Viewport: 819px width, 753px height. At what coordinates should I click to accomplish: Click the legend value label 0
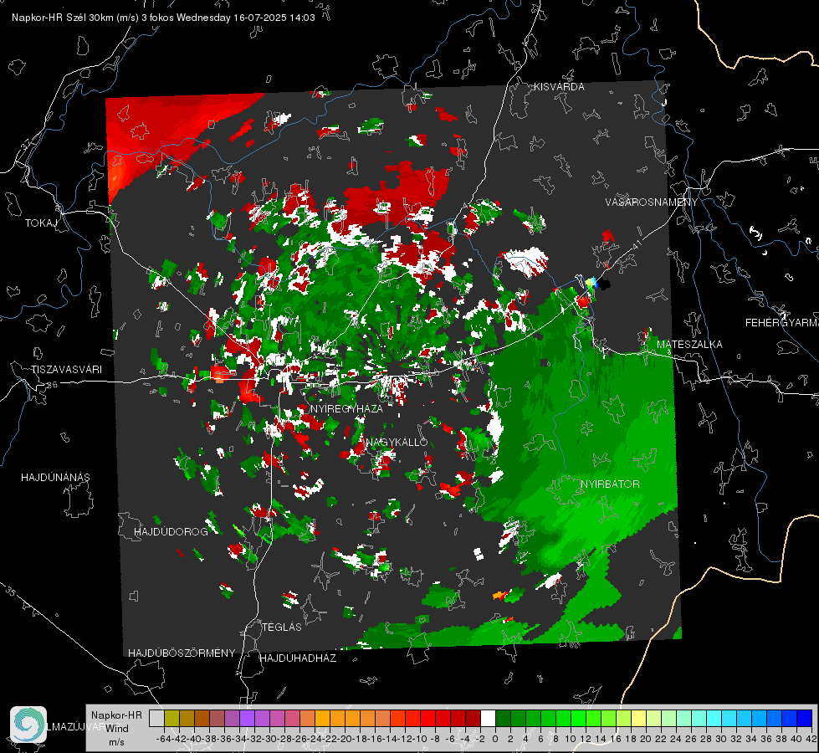click(x=495, y=739)
